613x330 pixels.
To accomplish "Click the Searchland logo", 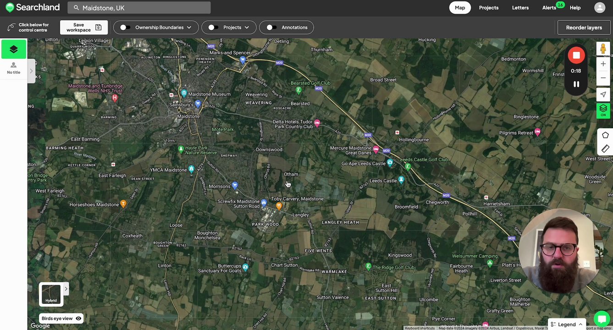I will (33, 7).
